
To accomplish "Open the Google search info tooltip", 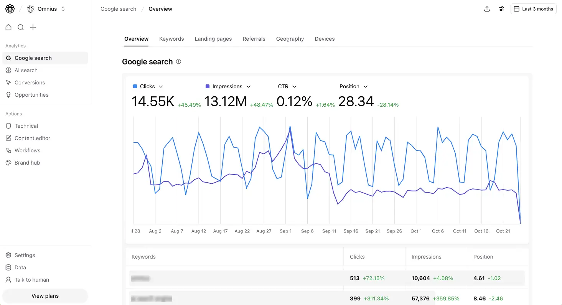I will point(178,61).
